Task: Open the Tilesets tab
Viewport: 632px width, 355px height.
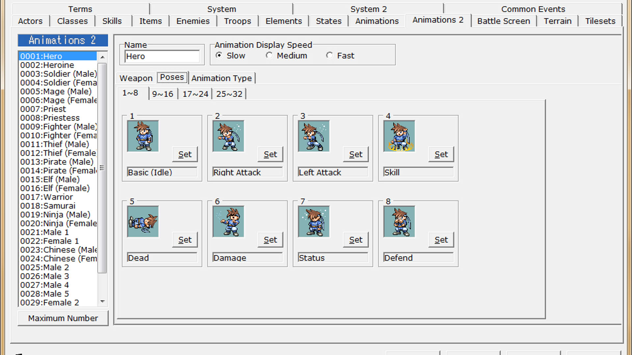Action: click(600, 21)
